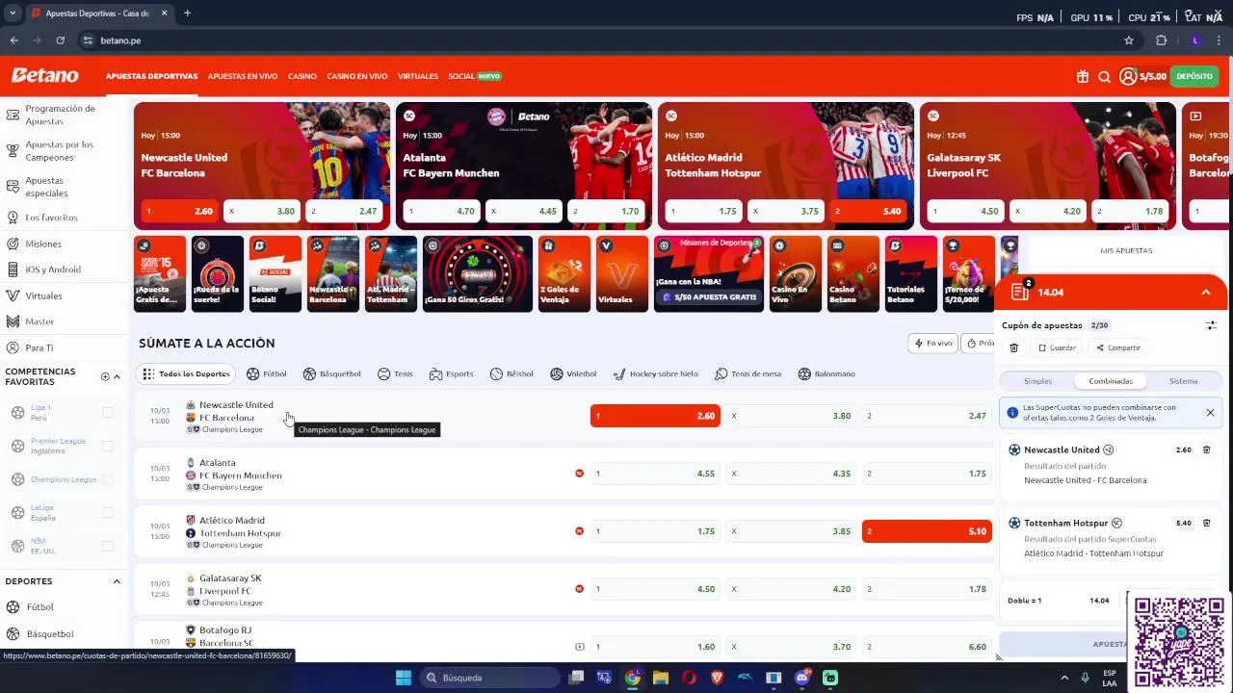Open Apuestas en Vivo in top menu
1233x693 pixels.
point(243,76)
